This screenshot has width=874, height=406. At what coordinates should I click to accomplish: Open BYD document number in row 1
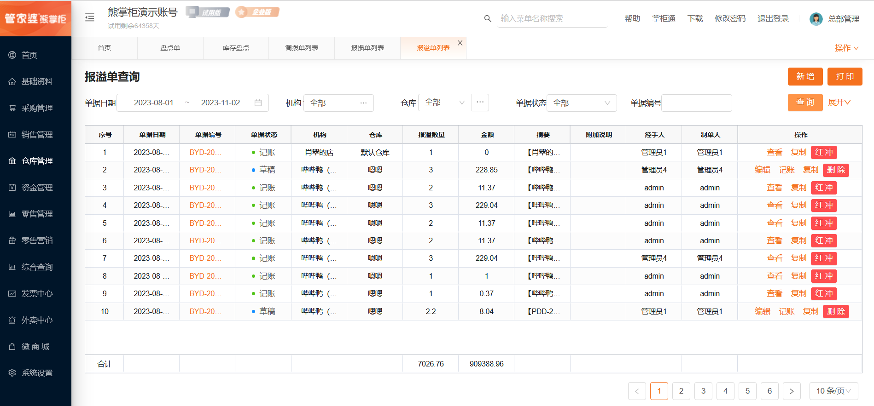[x=205, y=152]
